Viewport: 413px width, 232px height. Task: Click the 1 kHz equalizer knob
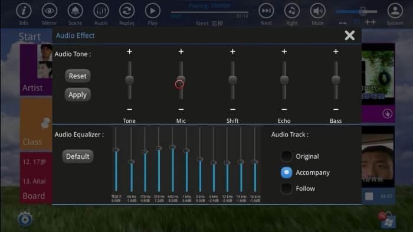pyautogui.click(x=186, y=151)
